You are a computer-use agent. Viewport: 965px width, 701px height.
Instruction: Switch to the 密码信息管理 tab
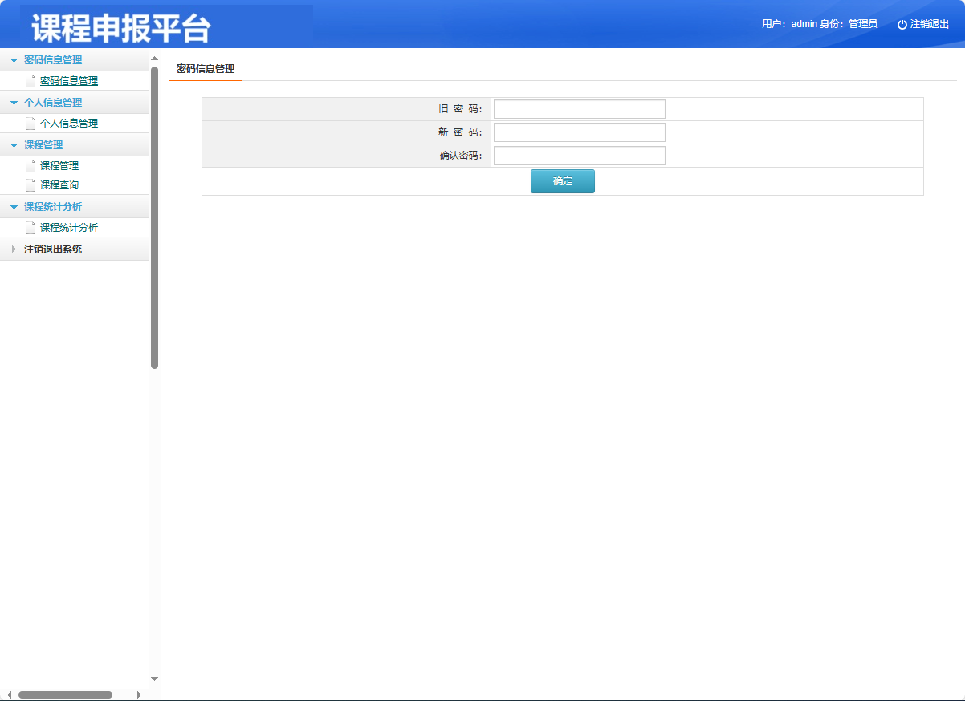[x=205, y=68]
